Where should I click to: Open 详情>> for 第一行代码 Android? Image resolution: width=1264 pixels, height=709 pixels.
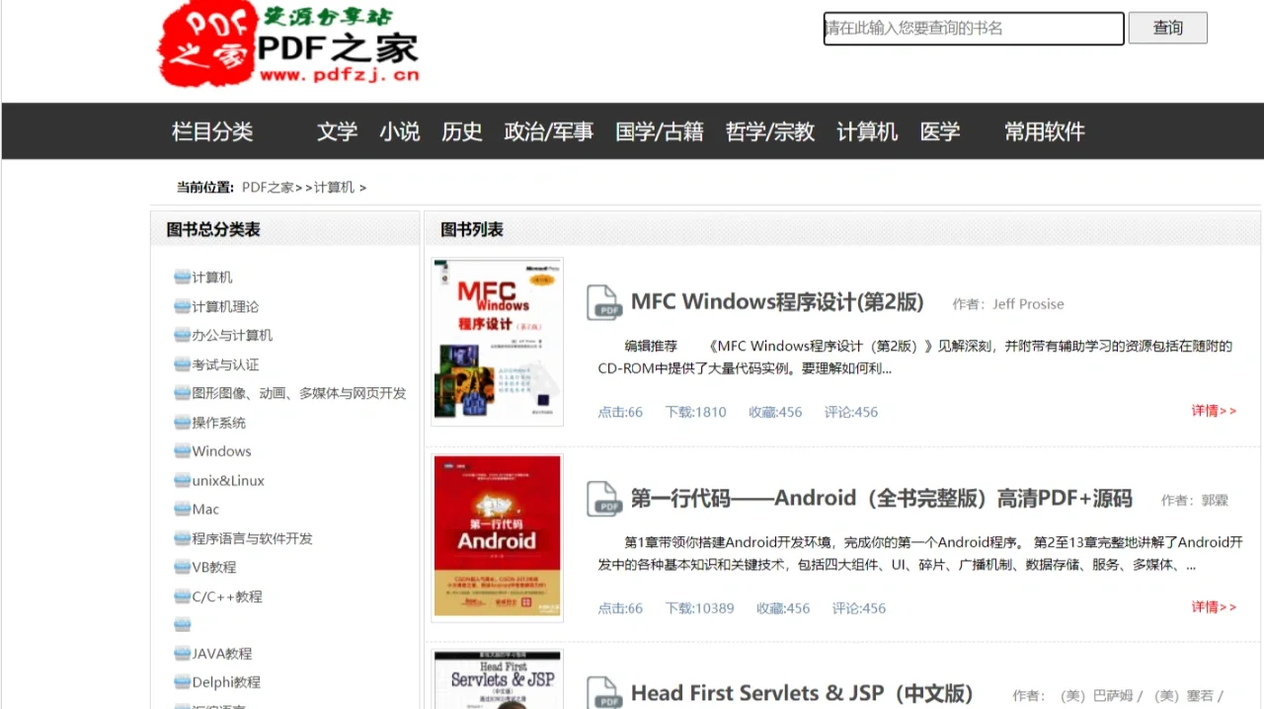(1213, 607)
